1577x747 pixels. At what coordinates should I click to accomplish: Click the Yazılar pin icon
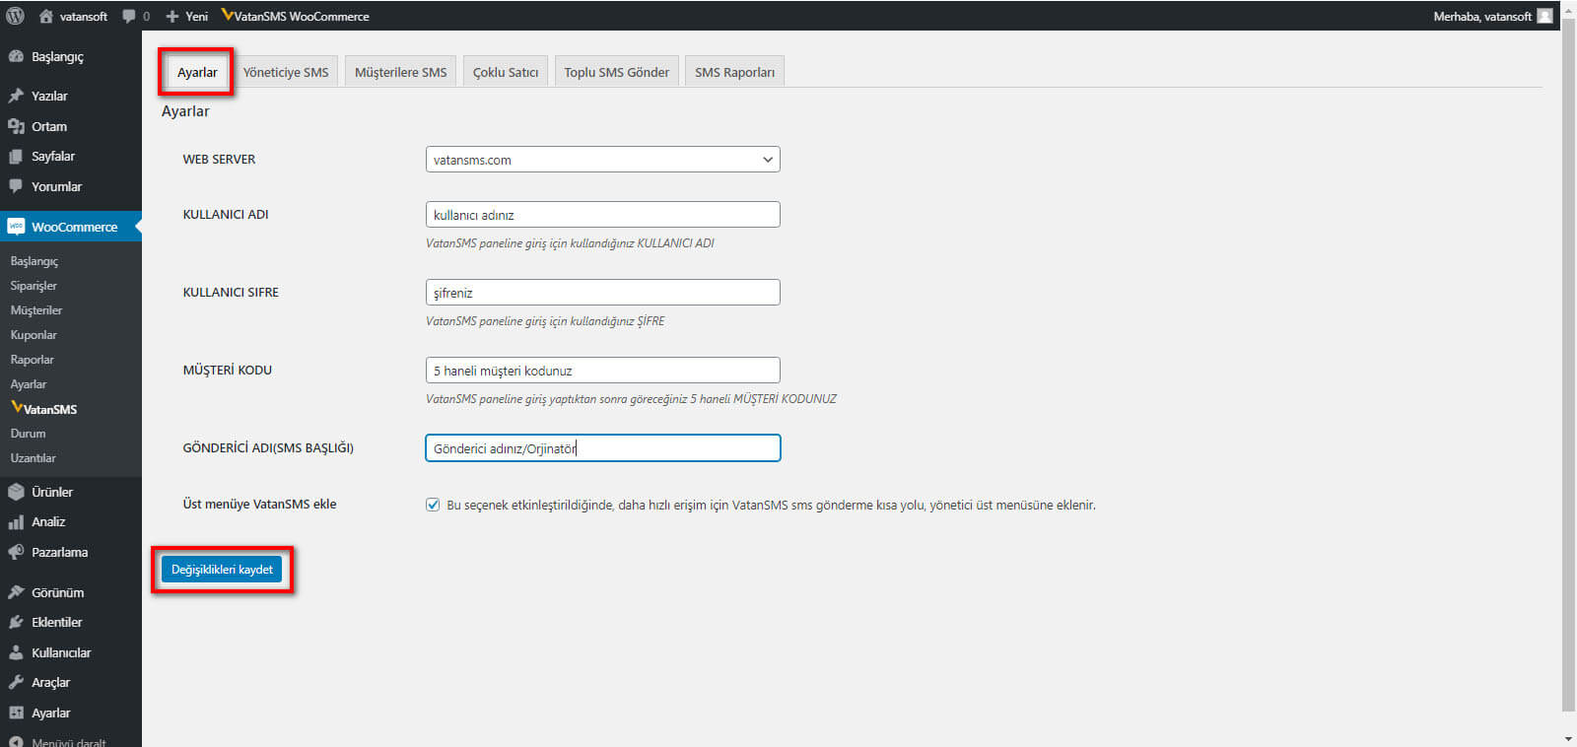[16, 96]
